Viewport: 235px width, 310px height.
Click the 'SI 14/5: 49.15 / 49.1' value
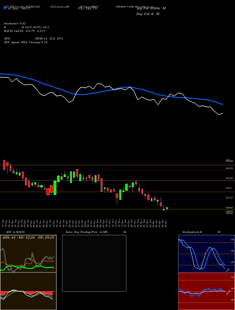click(35, 27)
